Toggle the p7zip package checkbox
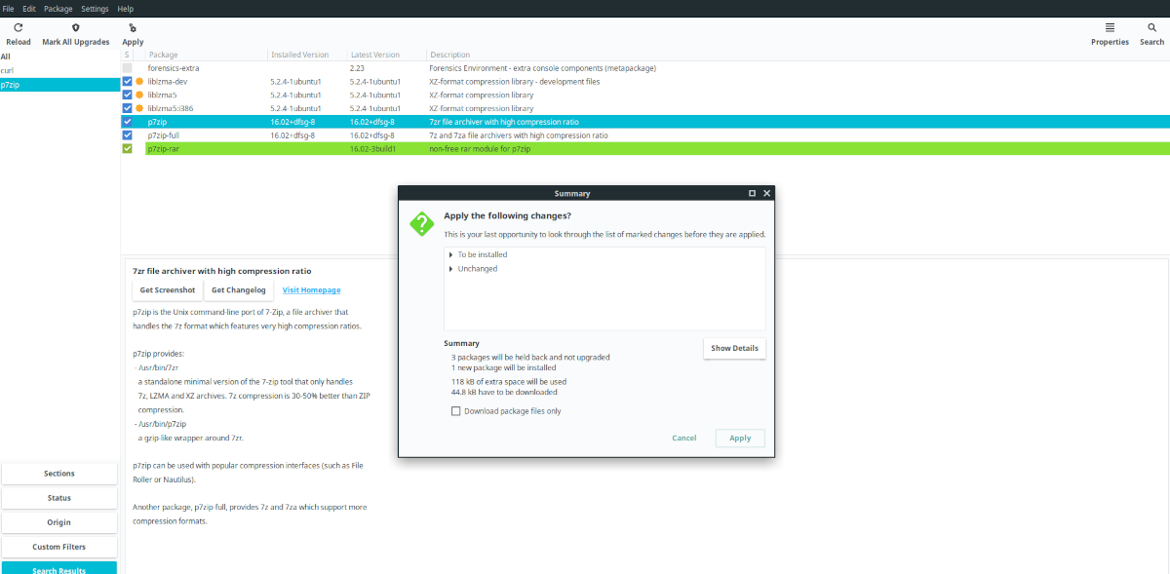The image size is (1170, 574). 127,122
